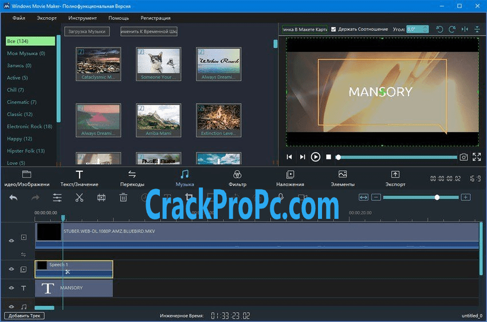Open the Помощь help menu
The width and height of the screenshot is (487, 322).
[x=119, y=18]
